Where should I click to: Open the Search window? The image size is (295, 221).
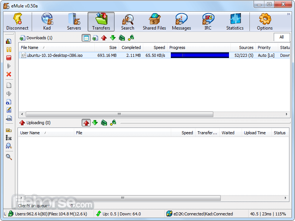click(x=128, y=21)
